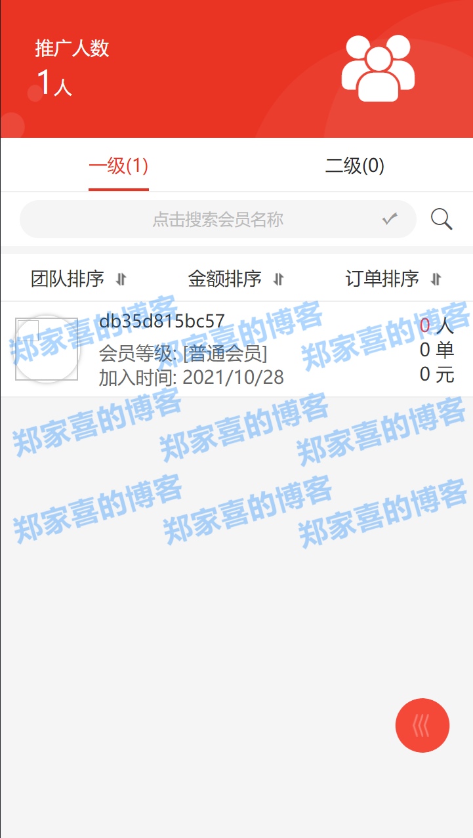
Task: Sort by 团队排序 label
Action: 68,279
